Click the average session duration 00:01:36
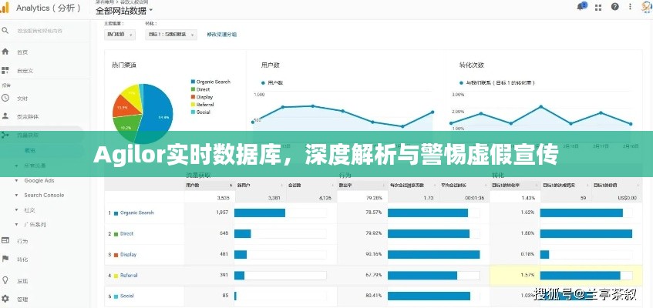Viewport: 653px width, 308px height. 475,198
